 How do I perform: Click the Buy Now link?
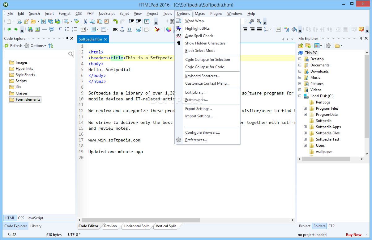click(x=354, y=235)
